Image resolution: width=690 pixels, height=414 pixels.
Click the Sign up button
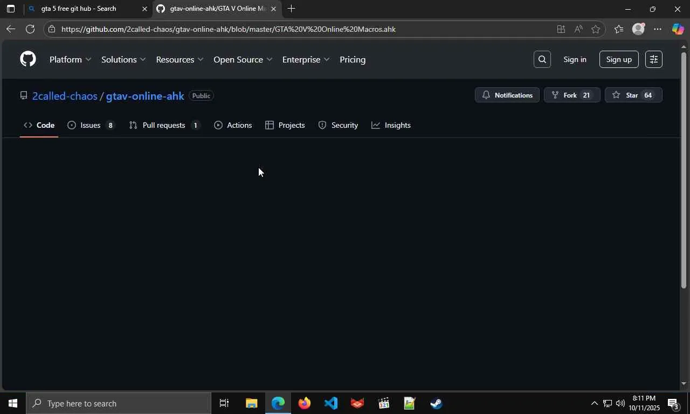coord(619,59)
